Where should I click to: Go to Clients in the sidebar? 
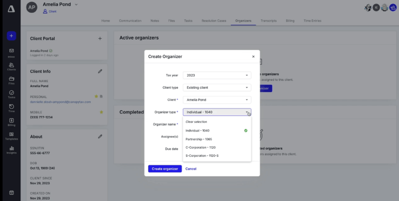click(11, 67)
